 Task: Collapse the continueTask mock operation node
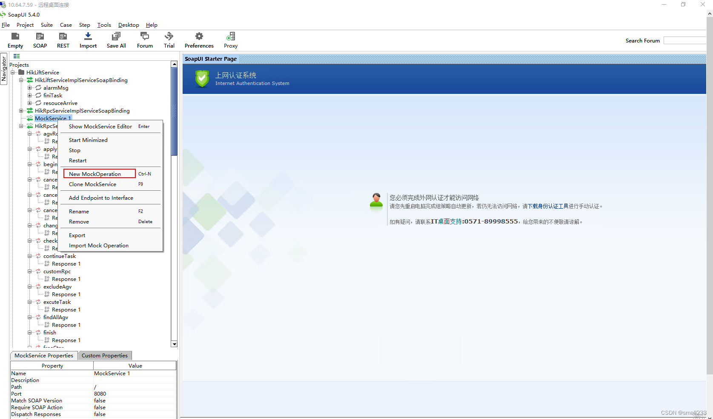click(30, 256)
